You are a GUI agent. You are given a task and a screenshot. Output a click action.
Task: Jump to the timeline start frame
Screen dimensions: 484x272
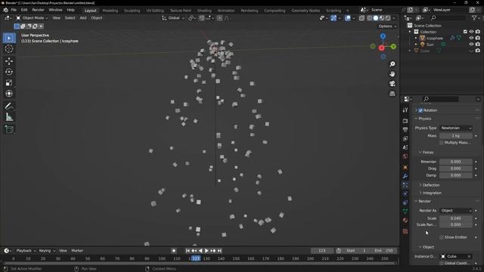coord(188,251)
